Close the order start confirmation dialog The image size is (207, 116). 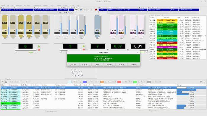point(138,52)
